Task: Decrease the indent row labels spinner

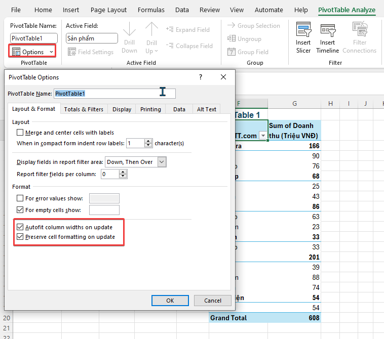Action: [x=148, y=145]
